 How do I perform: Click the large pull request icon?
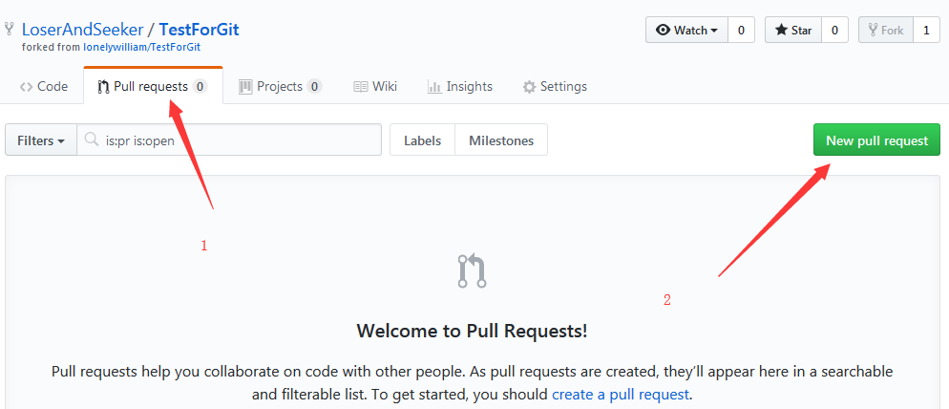[472, 271]
